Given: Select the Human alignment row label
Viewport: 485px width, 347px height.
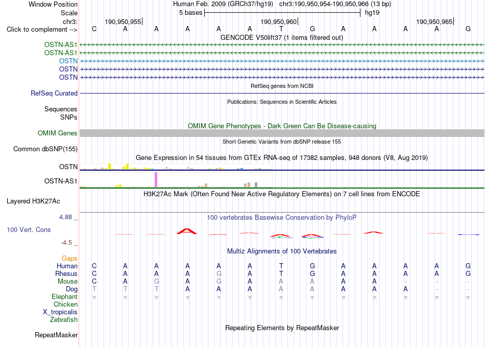Looking at the screenshot, I should (67, 266).
